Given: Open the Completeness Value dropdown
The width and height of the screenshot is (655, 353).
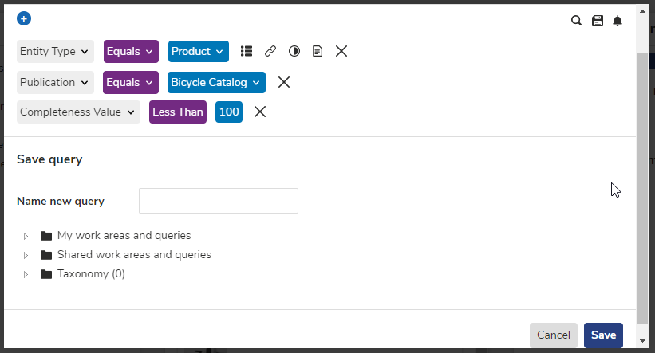Looking at the screenshot, I should [x=78, y=112].
